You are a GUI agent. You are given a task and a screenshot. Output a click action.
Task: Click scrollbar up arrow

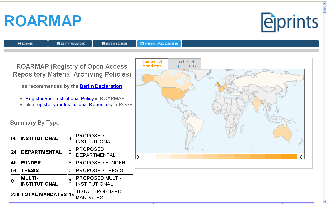coord(325,3)
